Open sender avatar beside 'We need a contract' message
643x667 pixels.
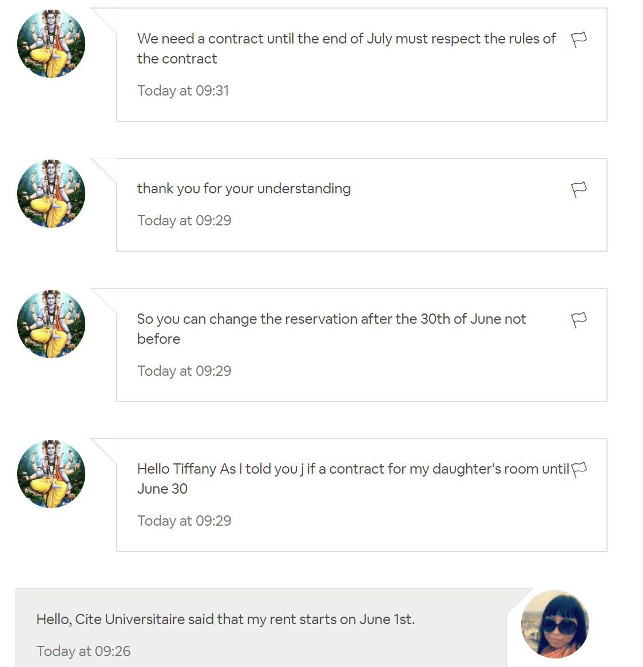(x=51, y=44)
